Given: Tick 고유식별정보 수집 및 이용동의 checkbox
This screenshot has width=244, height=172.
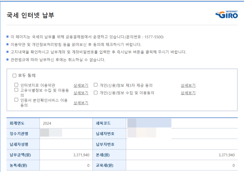Looking at the screenshot, I should tap(16, 90).
